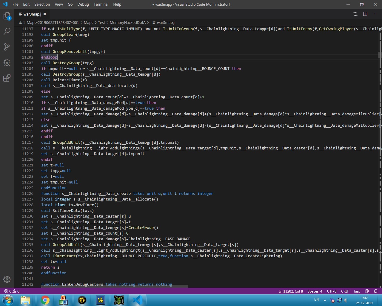Click 'return s' on line 11239
This screenshot has width=382, height=306.
50,267
